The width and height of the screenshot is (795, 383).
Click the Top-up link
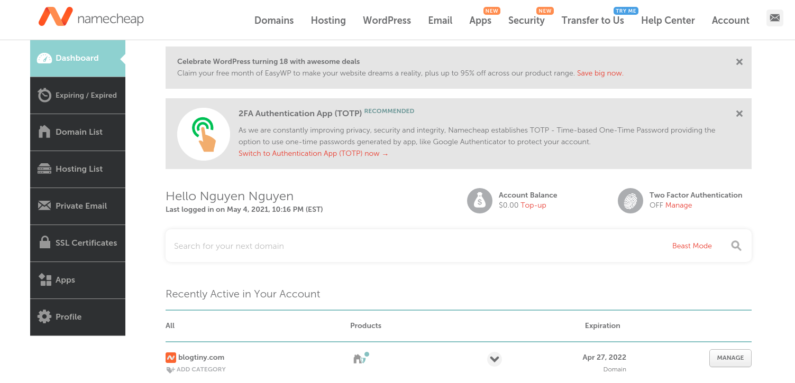click(533, 205)
